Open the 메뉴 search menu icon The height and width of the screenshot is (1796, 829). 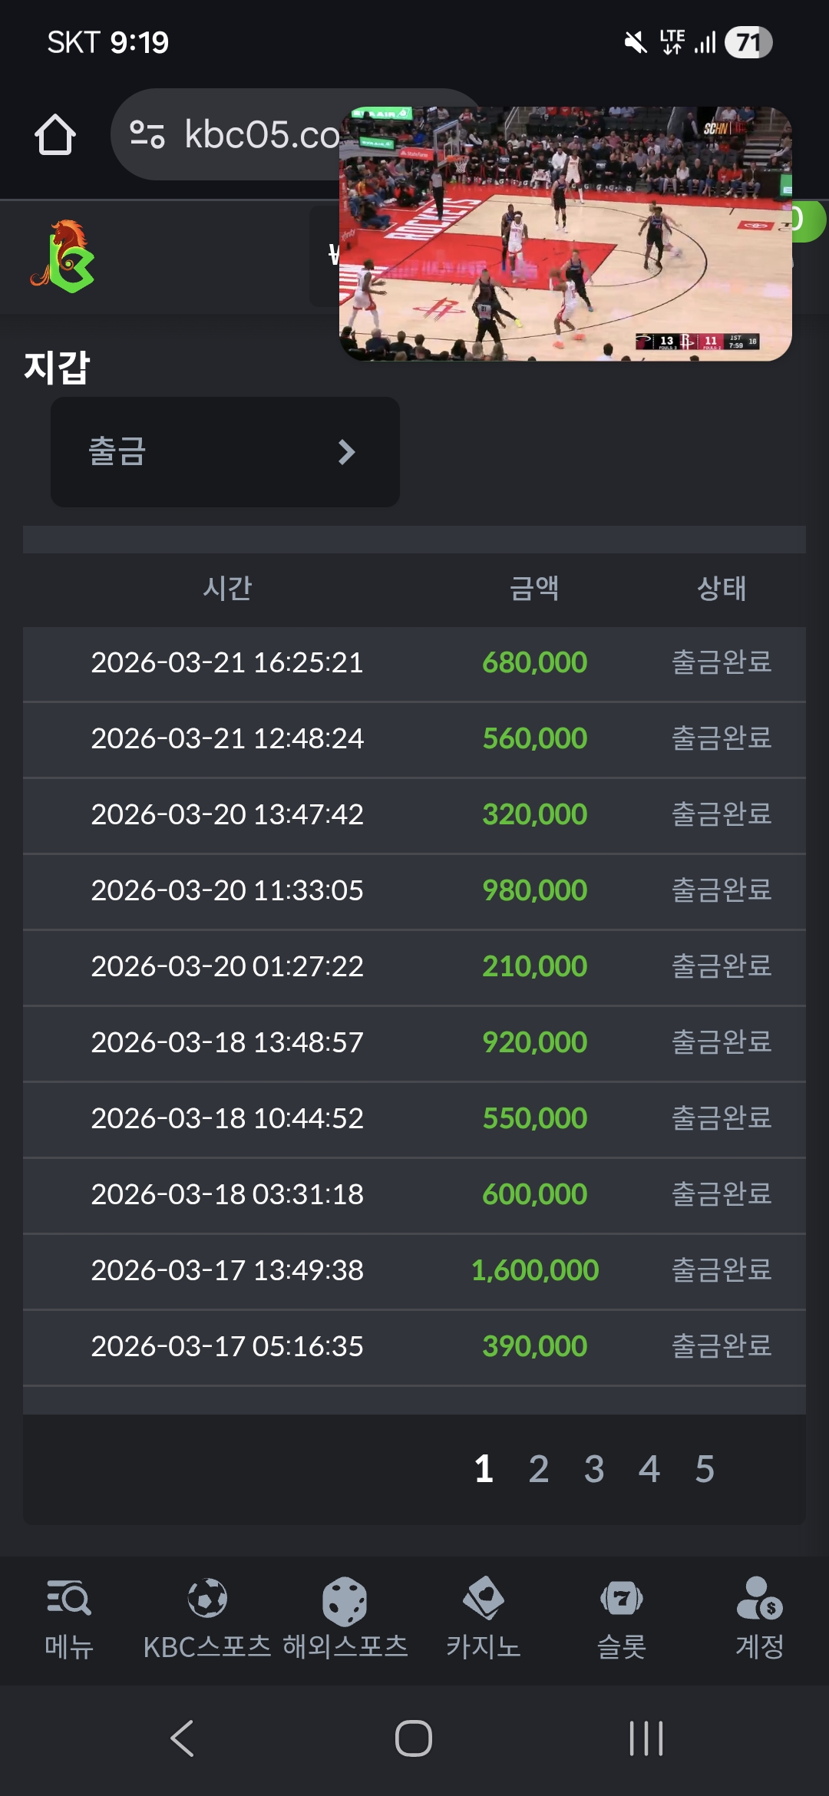coord(68,1600)
